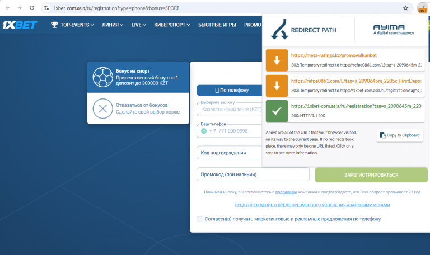Viewport: 430px width, 255px height.
Task: Click the Промокод (при наличии) field
Action: point(253,174)
